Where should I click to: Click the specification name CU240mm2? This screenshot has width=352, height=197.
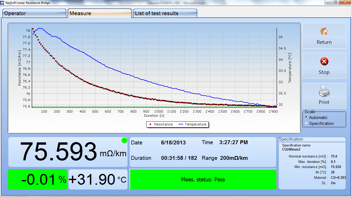tap(291, 150)
